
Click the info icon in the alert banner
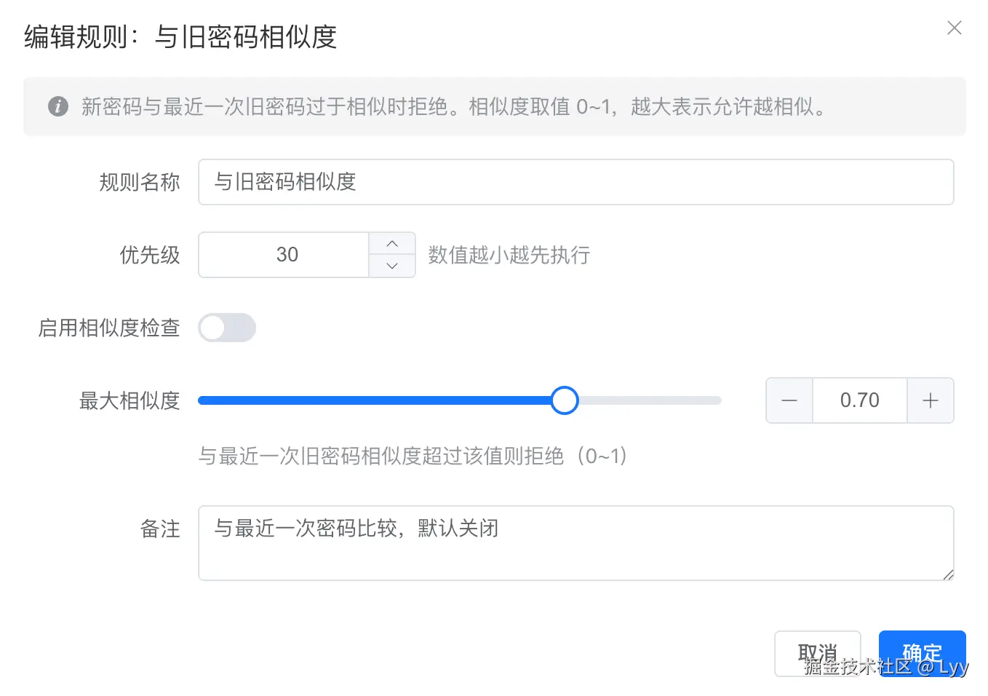(x=58, y=106)
